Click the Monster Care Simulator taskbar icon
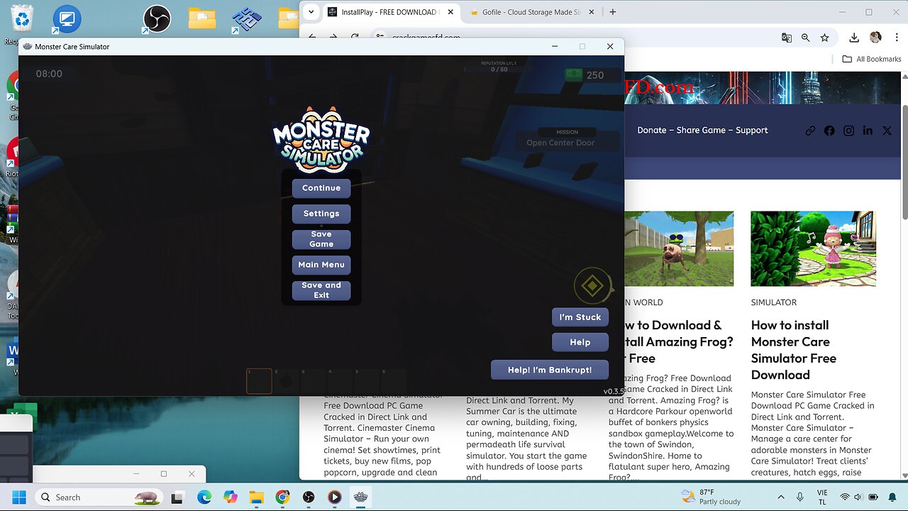908x511 pixels. pos(361,497)
